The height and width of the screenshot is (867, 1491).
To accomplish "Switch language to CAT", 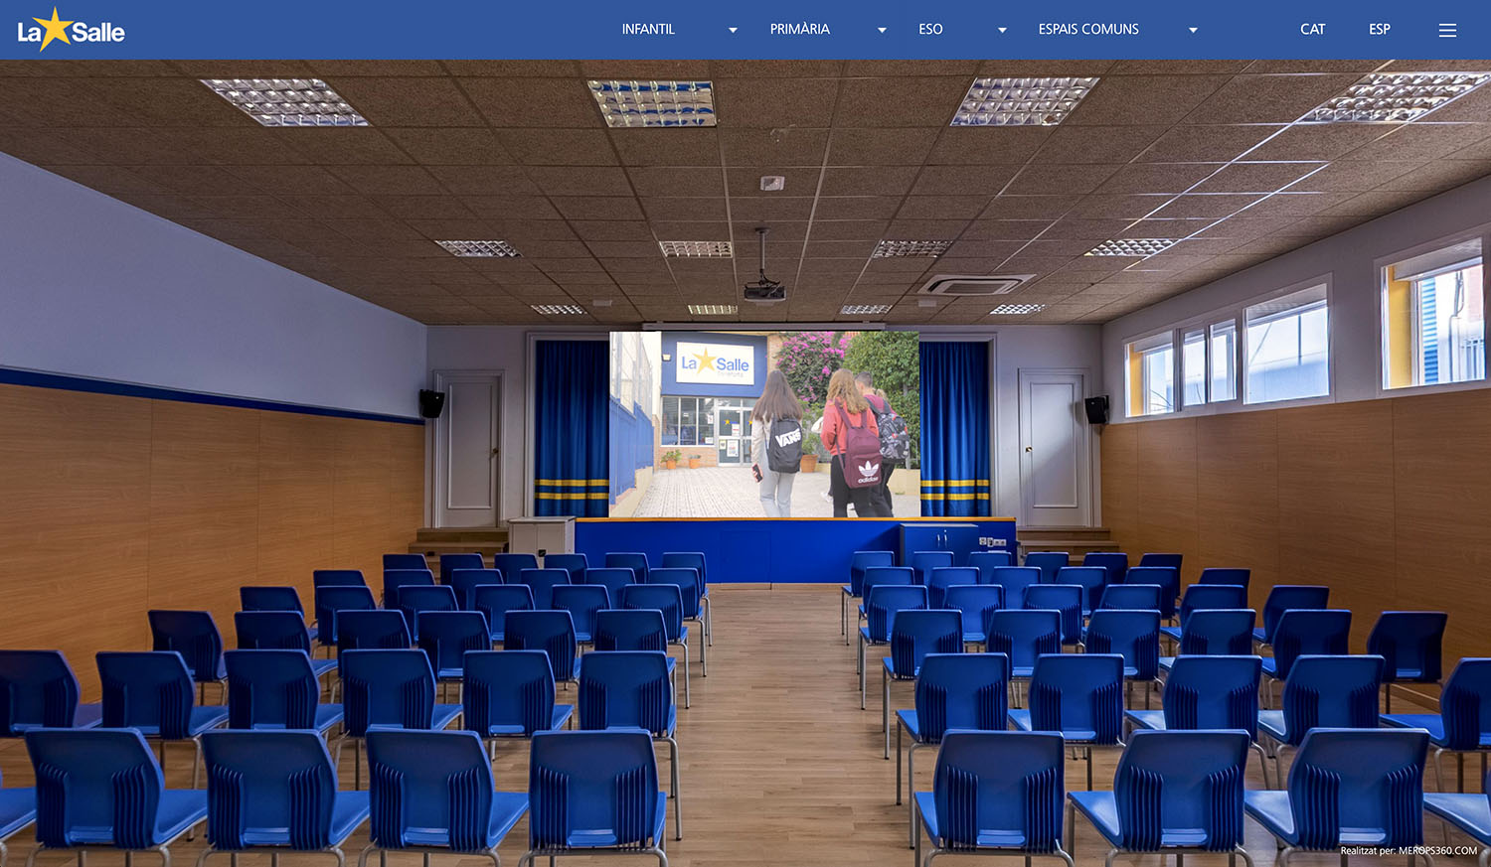I will click(x=1313, y=30).
